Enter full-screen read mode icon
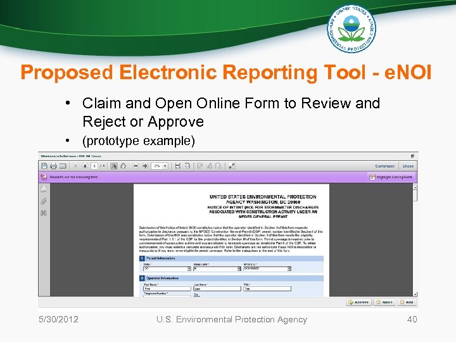Viewport: 456px width, 342px height. click(x=232, y=166)
